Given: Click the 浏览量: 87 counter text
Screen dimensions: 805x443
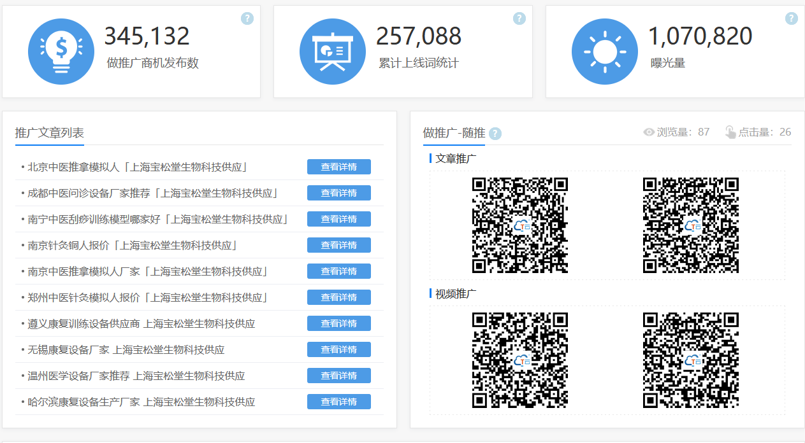Looking at the screenshot, I should (683, 132).
